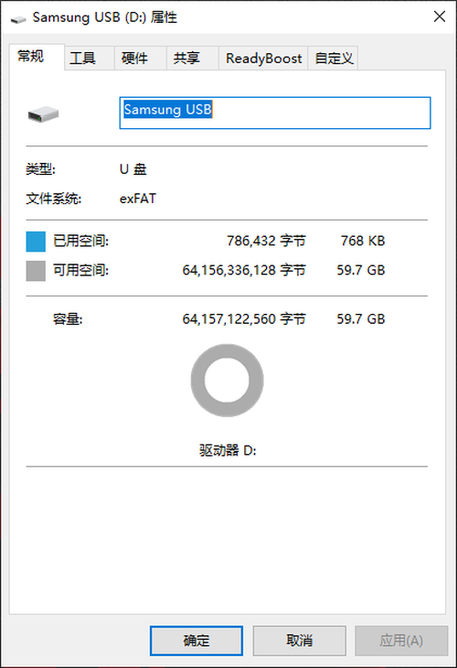Click the exFAT file system text
The height and width of the screenshot is (668, 457).
coord(138,199)
